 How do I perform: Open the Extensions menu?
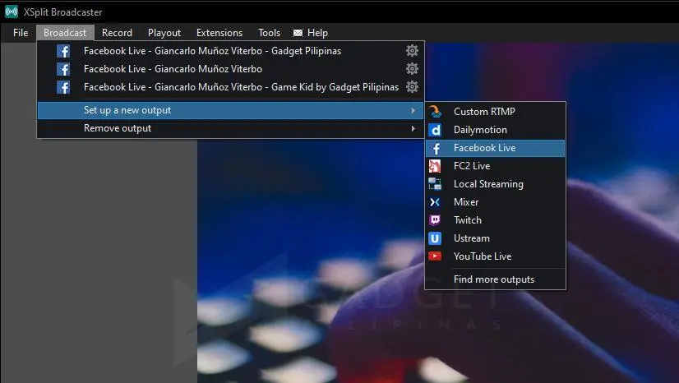tap(219, 33)
